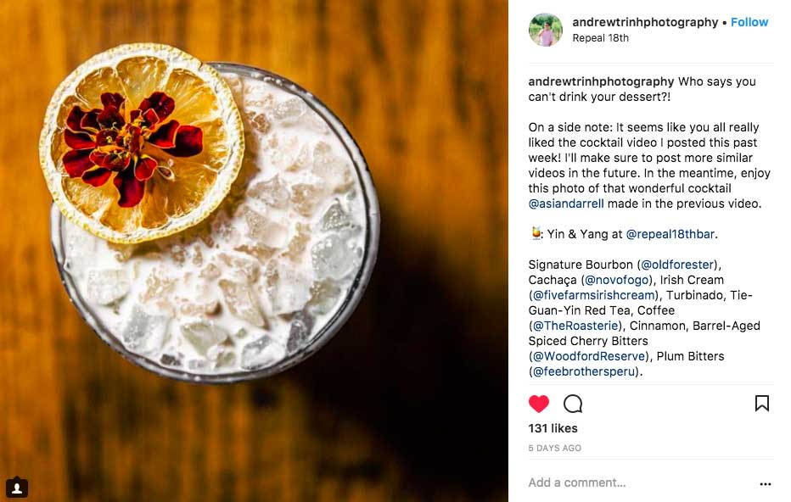Screen dimensions: 791x502
Task: Show tagged people icon on the photo
Action: click(x=17, y=488)
